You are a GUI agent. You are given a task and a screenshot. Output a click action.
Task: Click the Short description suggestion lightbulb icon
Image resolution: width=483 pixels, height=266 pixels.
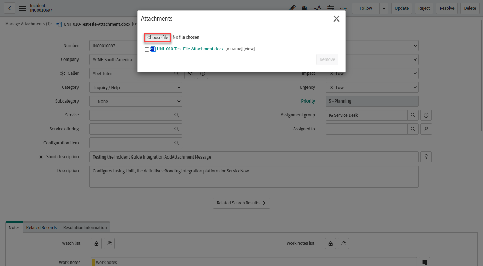pyautogui.click(x=426, y=157)
